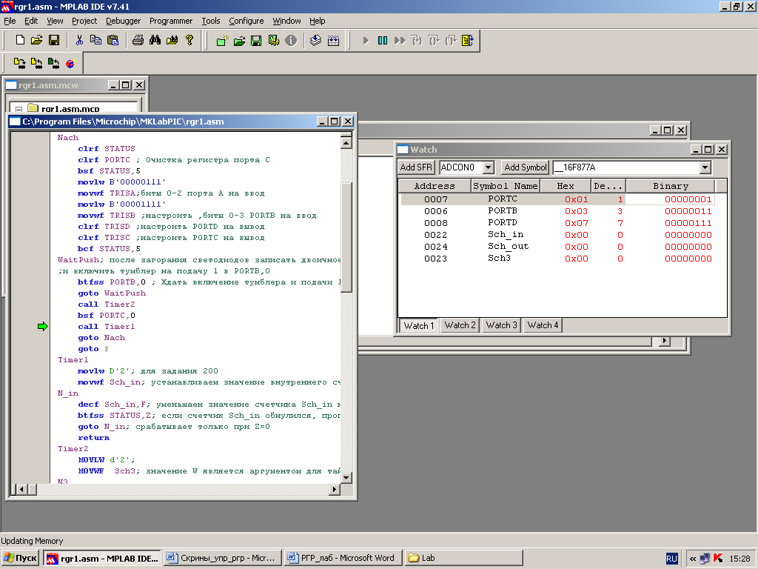Click the Make project icon
758x569 pixels.
(315, 41)
